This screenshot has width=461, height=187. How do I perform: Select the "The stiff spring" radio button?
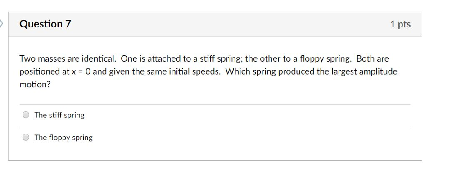[26, 115]
